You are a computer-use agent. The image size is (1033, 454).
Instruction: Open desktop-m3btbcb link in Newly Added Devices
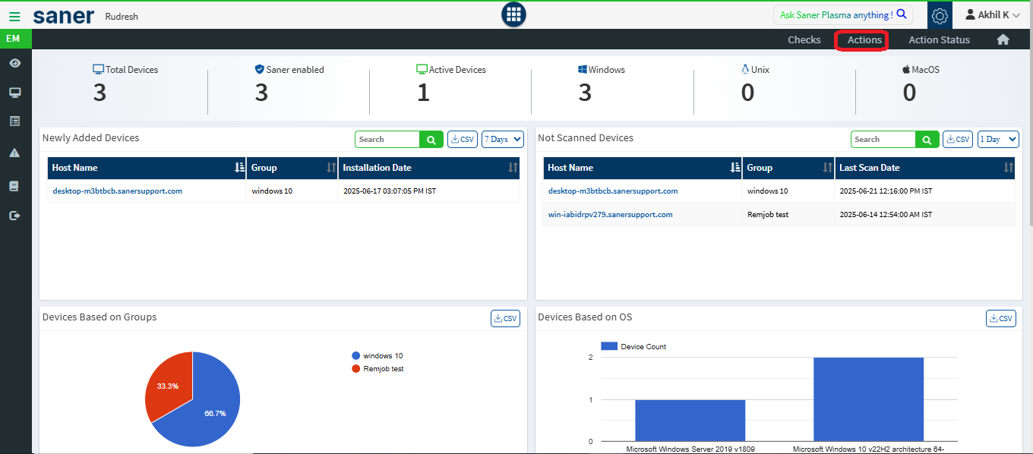(x=117, y=191)
